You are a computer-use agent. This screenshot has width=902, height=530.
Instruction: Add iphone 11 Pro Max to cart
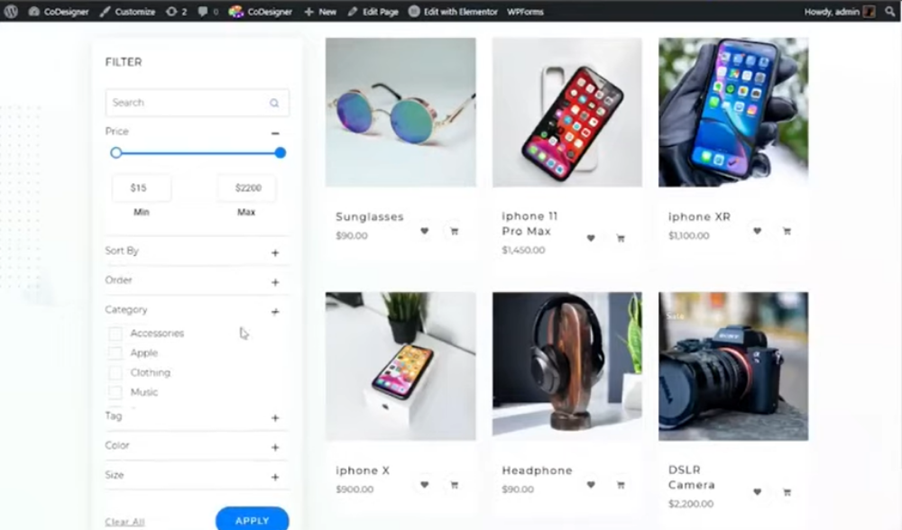621,238
